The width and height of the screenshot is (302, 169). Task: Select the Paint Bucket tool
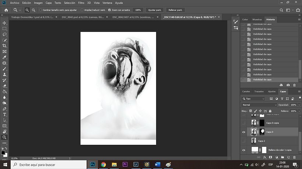4,92
